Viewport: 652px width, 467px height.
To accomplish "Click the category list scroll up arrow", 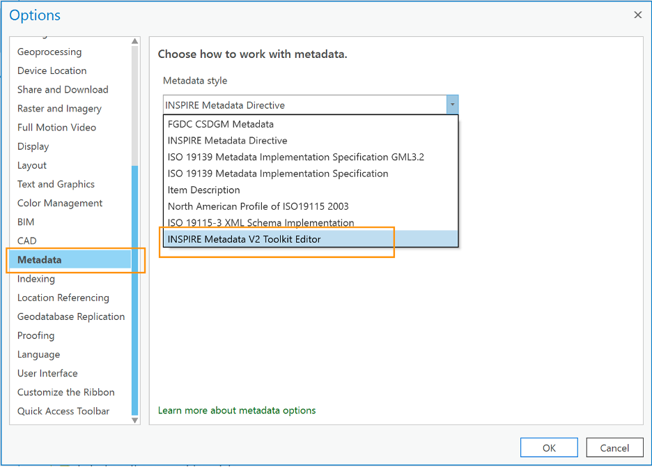I will [134, 41].
